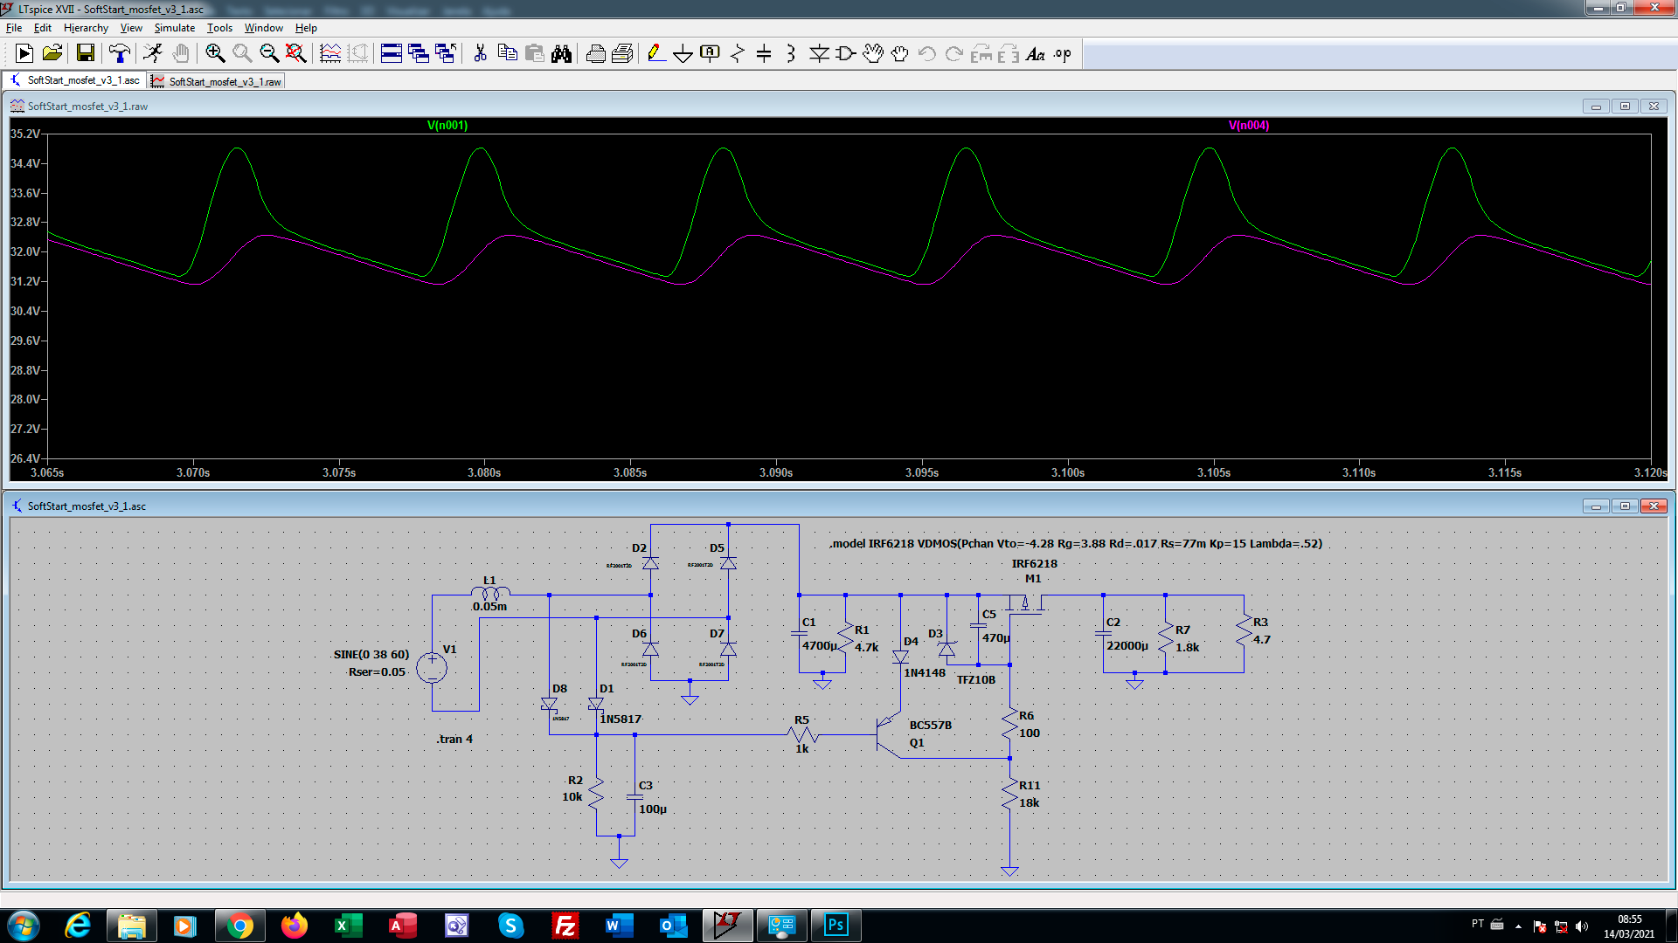Viewport: 1678px width, 943px height.
Task: Select the Draw Wire pencil tool
Action: pos(656,54)
